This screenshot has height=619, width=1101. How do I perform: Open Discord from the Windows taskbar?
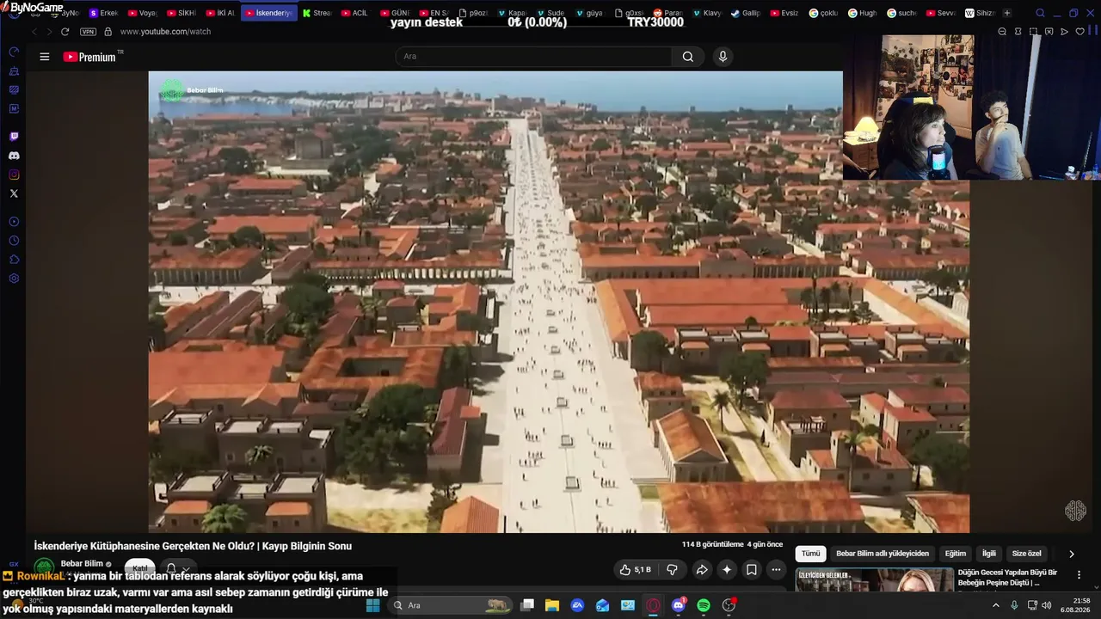click(x=678, y=605)
